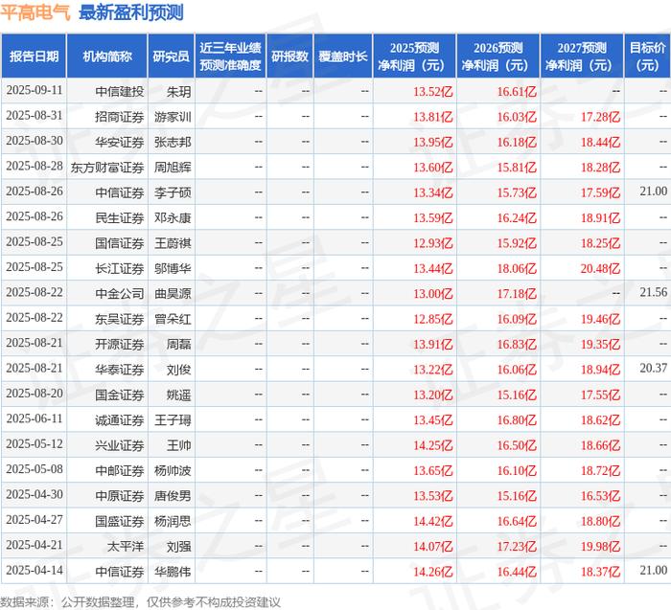Image resolution: width=671 pixels, height=610 pixels.
Task: Click researcher 邓永康
Action: pos(173,217)
